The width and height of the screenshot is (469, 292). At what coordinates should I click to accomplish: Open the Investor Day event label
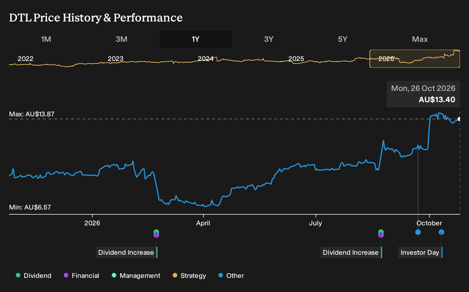point(420,252)
